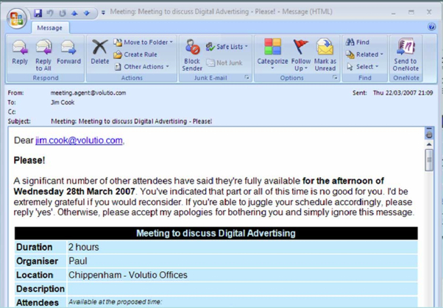Screen dimensions: 443x308
Task: Forward this meeting message
Action: pyautogui.click(x=68, y=53)
